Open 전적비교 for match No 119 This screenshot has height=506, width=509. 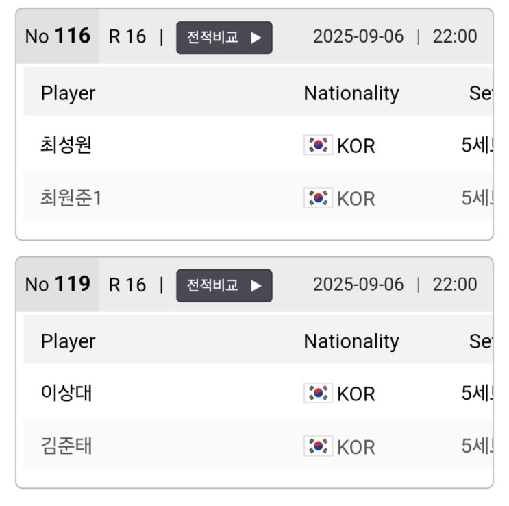coord(224,286)
